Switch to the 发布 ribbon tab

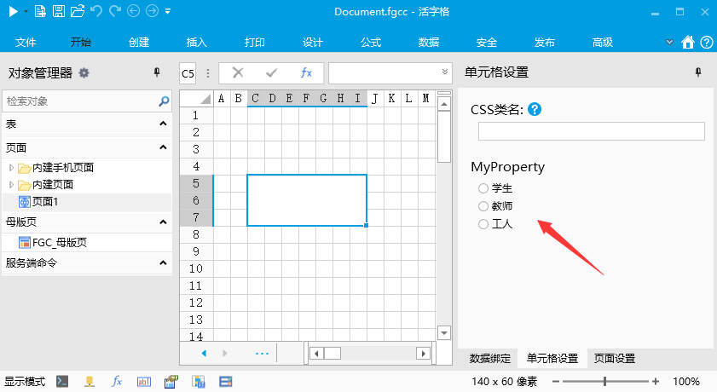(545, 42)
